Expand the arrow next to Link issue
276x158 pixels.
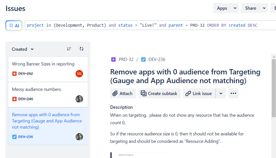point(221,93)
